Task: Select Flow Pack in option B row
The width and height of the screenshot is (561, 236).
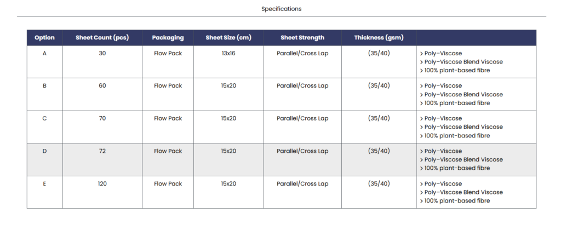Action: coord(168,86)
